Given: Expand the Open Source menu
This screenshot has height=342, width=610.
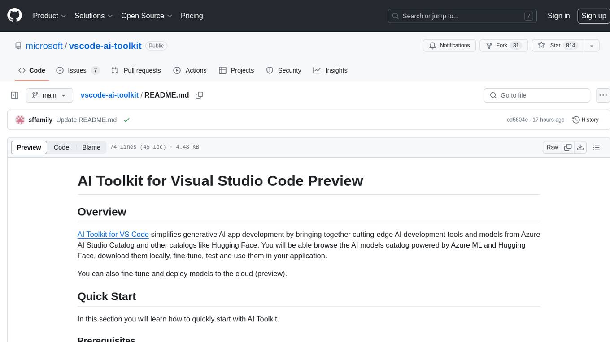Looking at the screenshot, I should click(147, 16).
